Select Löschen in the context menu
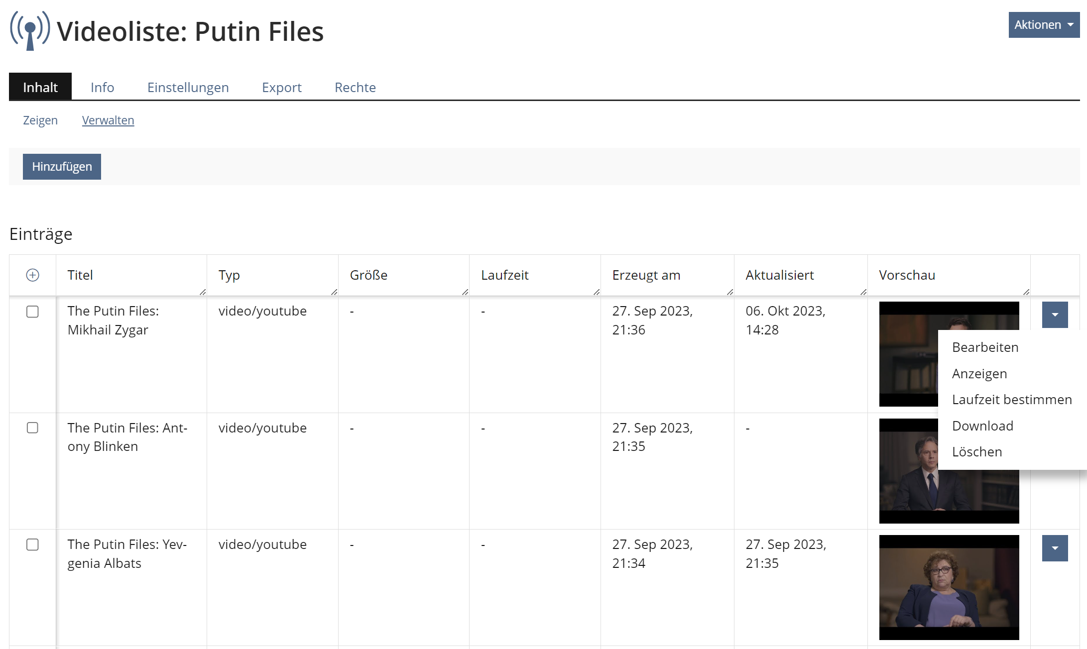The height and width of the screenshot is (649, 1087). [x=976, y=452]
